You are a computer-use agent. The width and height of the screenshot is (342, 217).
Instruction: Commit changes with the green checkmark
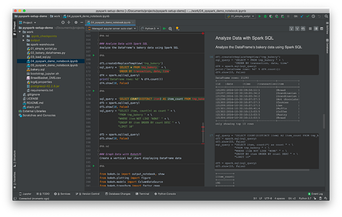[308, 16]
